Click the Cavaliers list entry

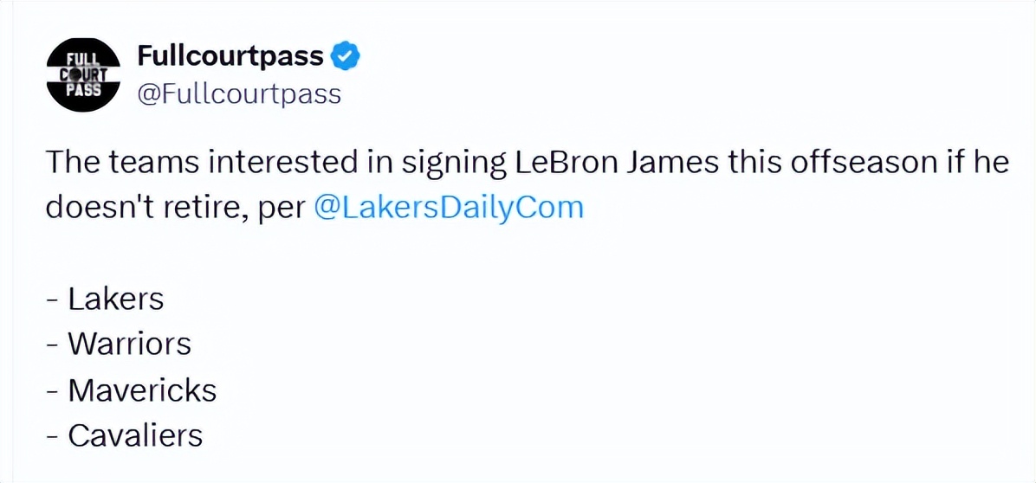[x=135, y=435]
